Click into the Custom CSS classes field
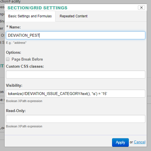 (76, 75)
